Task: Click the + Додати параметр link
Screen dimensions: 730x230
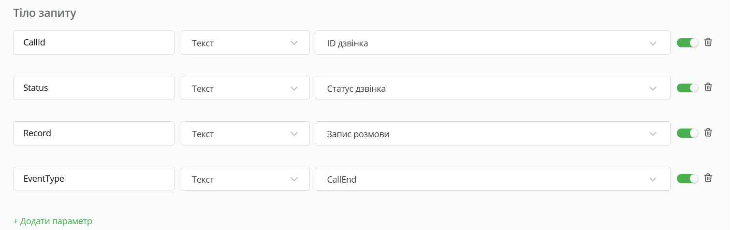Action: [53, 221]
